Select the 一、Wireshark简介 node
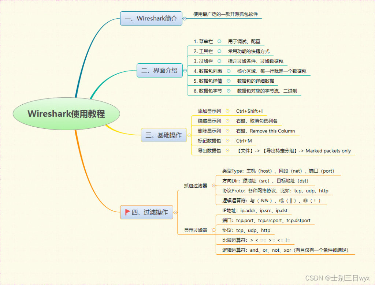 click(x=151, y=18)
